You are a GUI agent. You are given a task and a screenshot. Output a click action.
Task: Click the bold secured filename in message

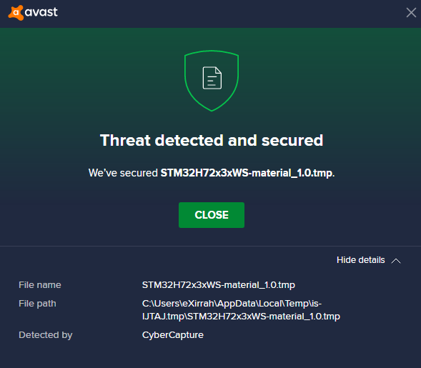tap(247, 173)
